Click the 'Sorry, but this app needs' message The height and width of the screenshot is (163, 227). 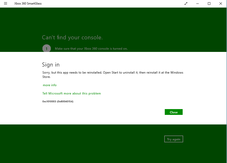(113, 75)
